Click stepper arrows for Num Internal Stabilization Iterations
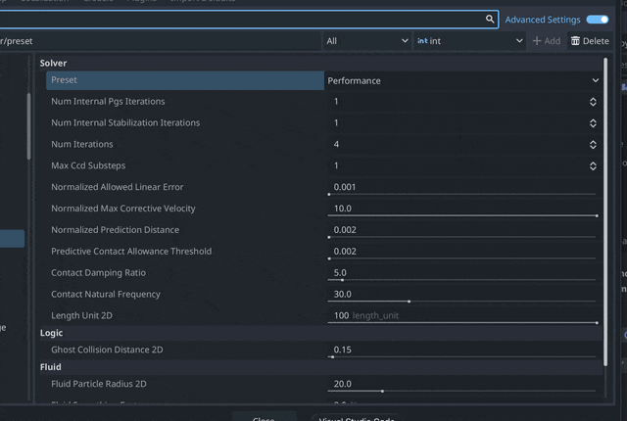This screenshot has width=627, height=421. [593, 123]
